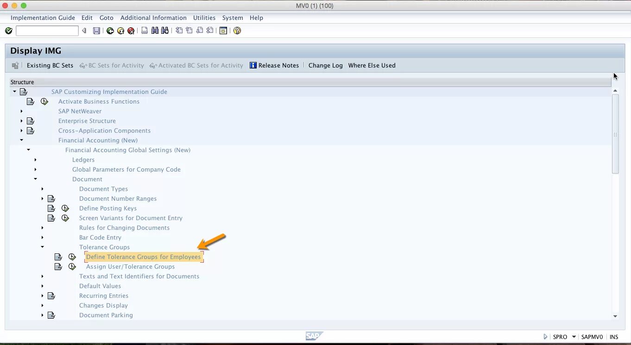Screen dimensions: 631x345
Task: Click the Find Next binoculars icon
Action: 164,31
